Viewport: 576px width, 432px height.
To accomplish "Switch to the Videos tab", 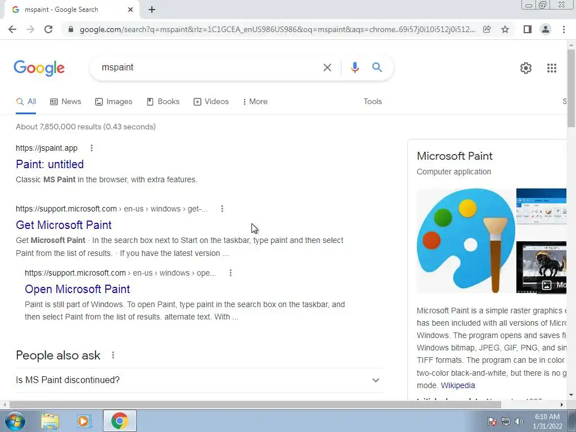I will click(211, 102).
